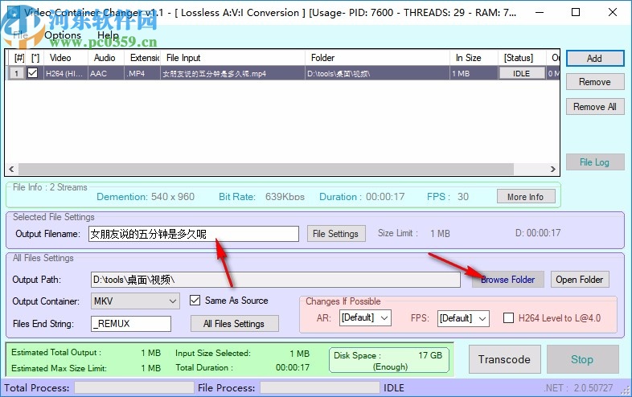The height and width of the screenshot is (397, 632).
Task: Select the .mp4 file name cell
Action: [232, 73]
